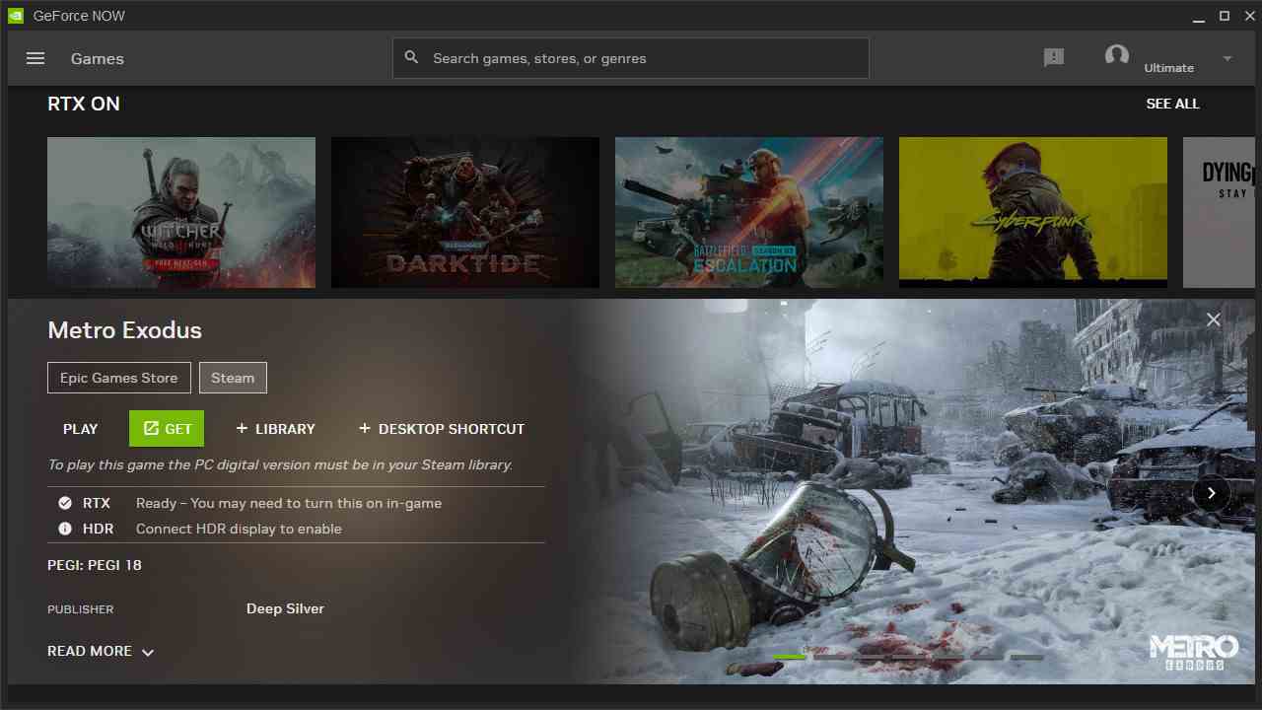Click the Metro Exodus title heading
The width and height of the screenshot is (1262, 710).
tap(124, 330)
